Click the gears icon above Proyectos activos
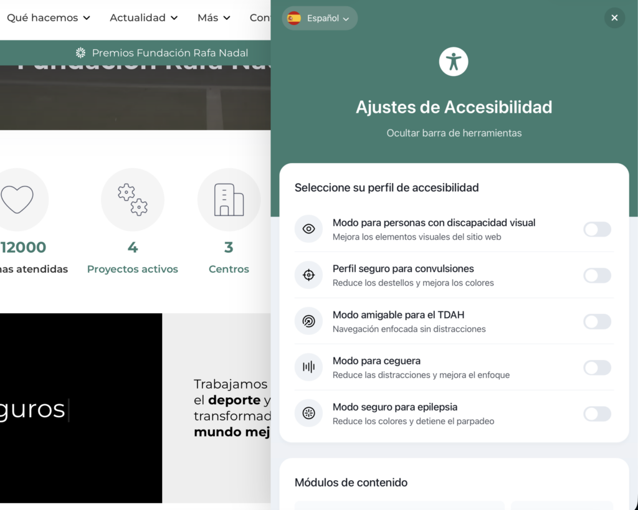The height and width of the screenshot is (510, 638). click(133, 200)
